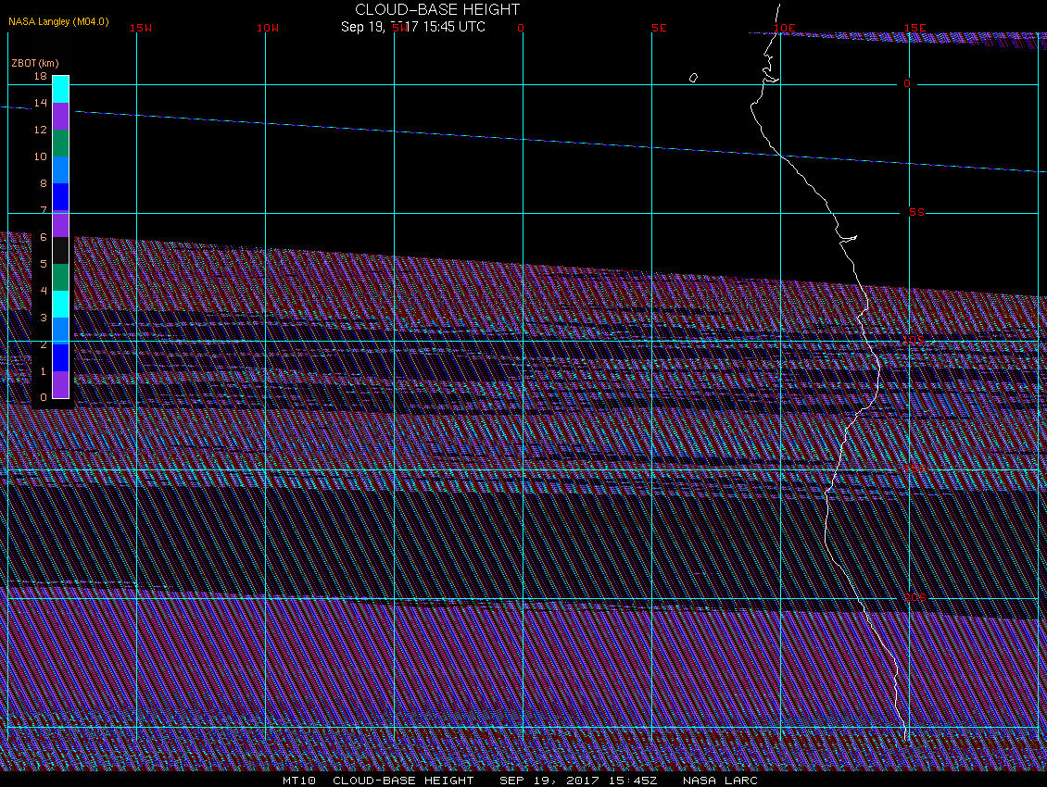Viewport: 1047px width, 787px height.
Task: Click the 'ZBOT (km)' legend heading
Action: [x=34, y=63]
